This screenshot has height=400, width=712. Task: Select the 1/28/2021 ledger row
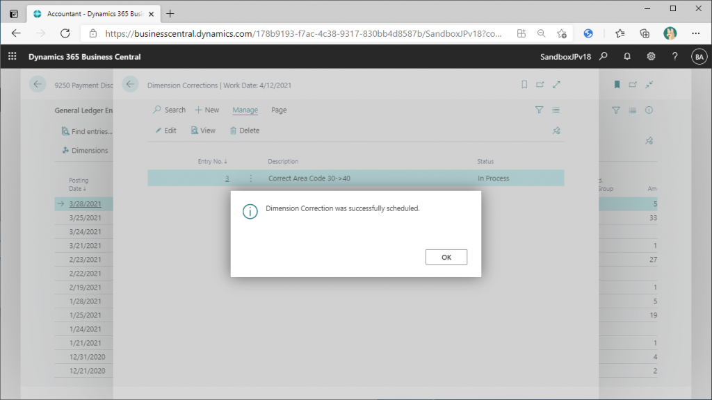[85, 301]
